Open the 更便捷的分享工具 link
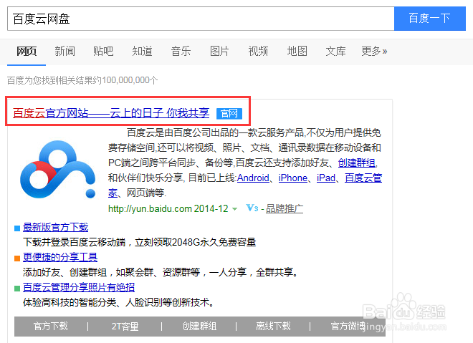The image size is (473, 343). point(60,257)
